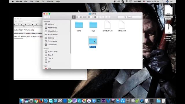
Task: Switch Finder to list view
Action: 77,17
